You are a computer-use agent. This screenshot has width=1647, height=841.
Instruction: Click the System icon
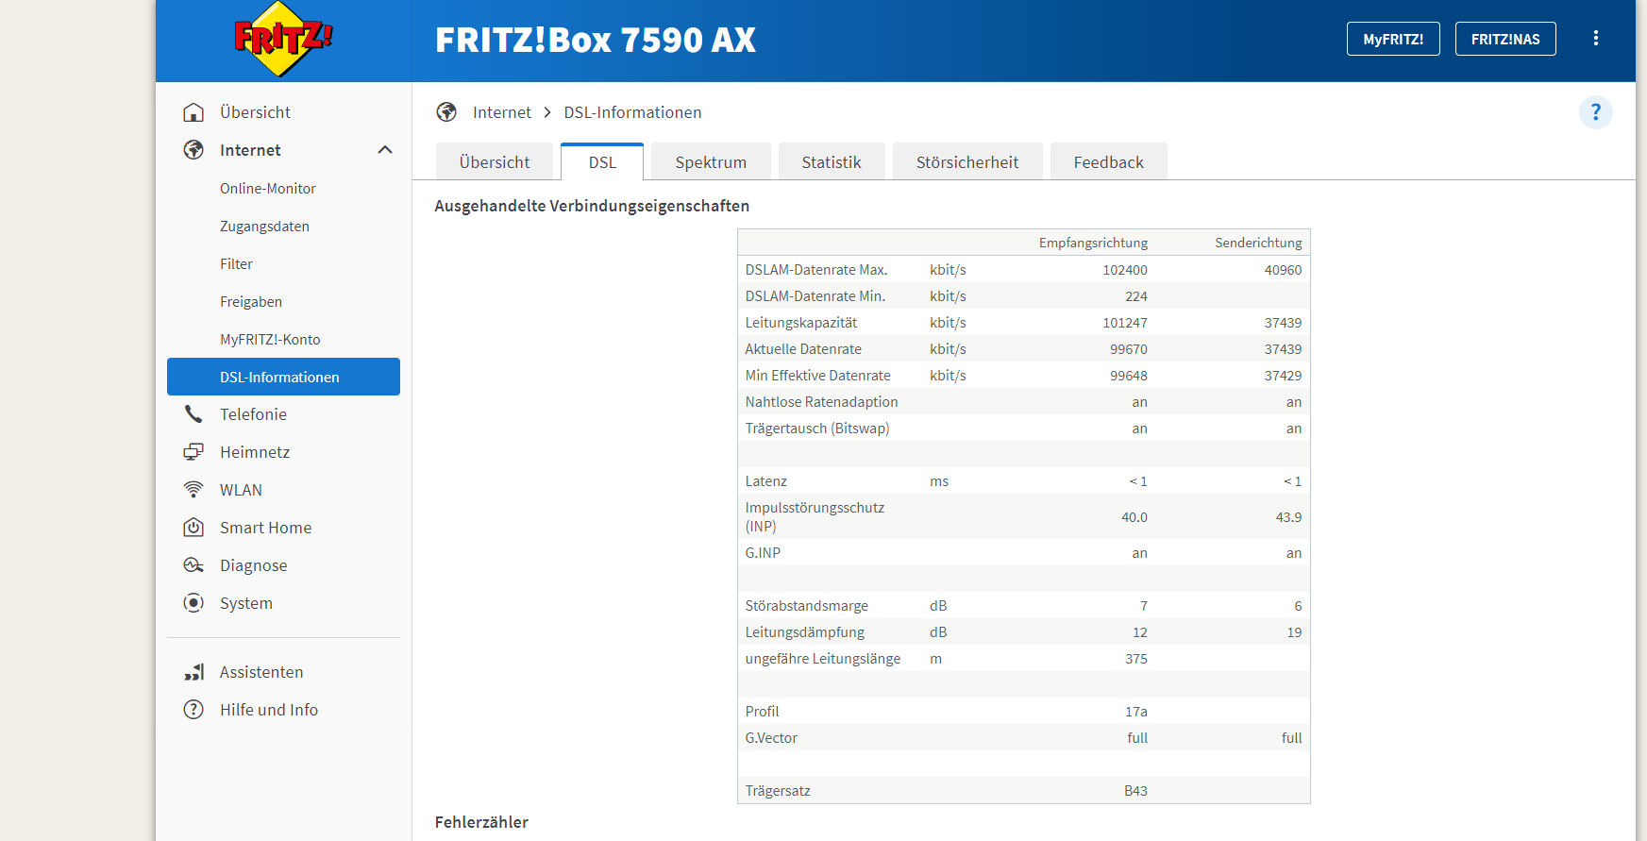(x=193, y=603)
